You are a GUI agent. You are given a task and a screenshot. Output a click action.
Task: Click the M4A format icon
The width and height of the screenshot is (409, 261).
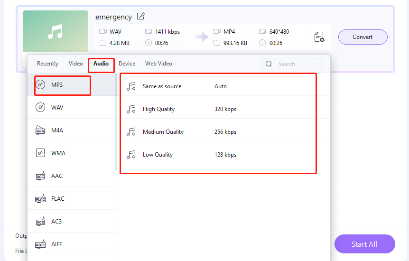[x=40, y=130]
